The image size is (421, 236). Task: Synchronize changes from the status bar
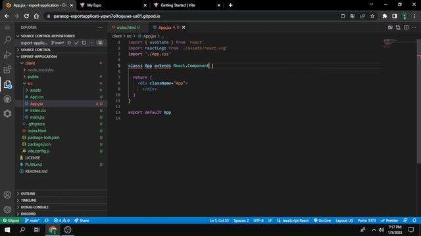[47, 220]
